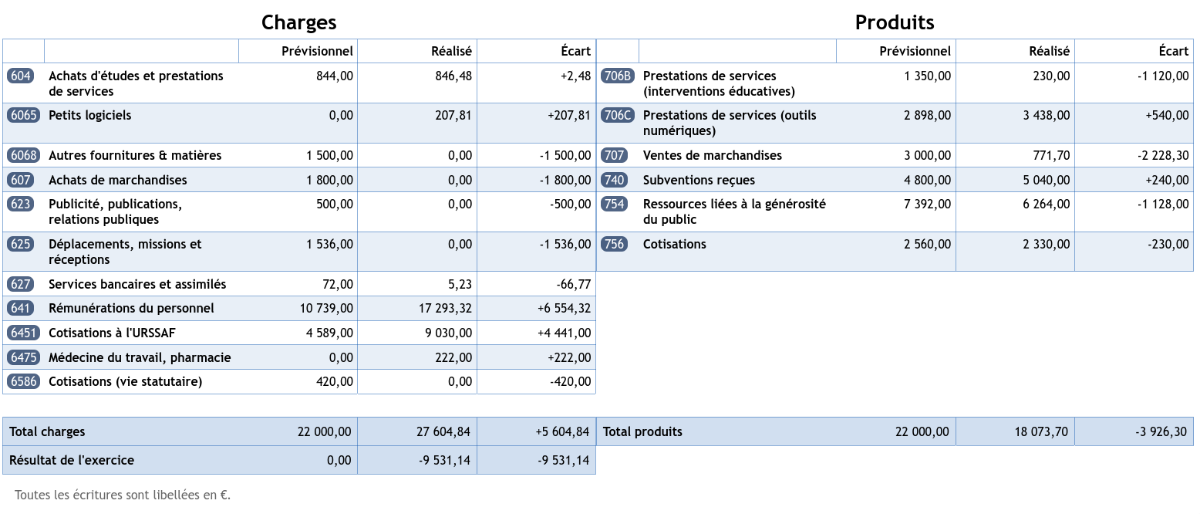The width and height of the screenshot is (1200, 514).
Task: Click account code badge 740
Action: (614, 180)
